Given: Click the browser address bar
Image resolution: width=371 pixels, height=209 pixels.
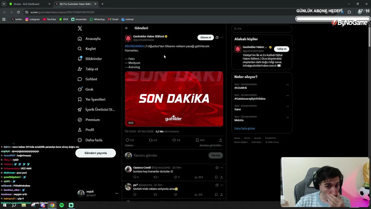Looking at the screenshot, I should point(162,12).
